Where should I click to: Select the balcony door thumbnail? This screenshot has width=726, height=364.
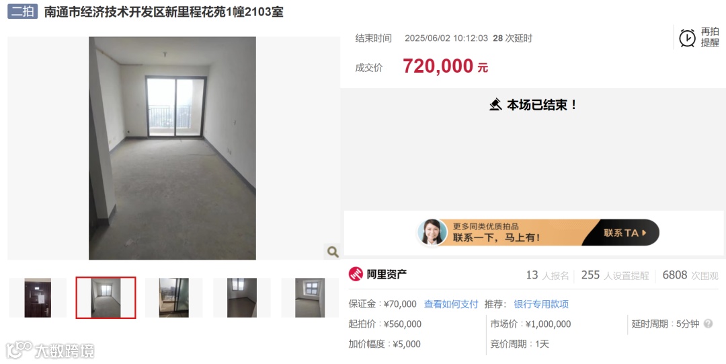[x=173, y=297]
